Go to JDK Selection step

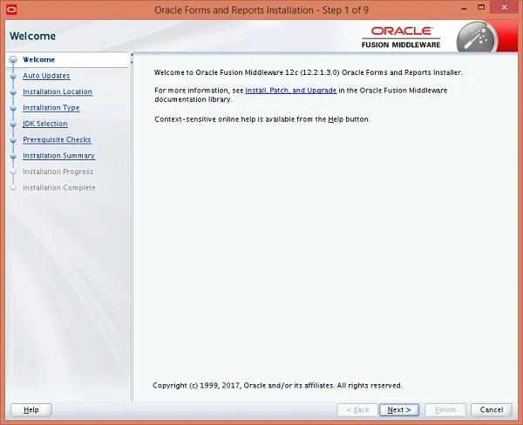click(45, 124)
